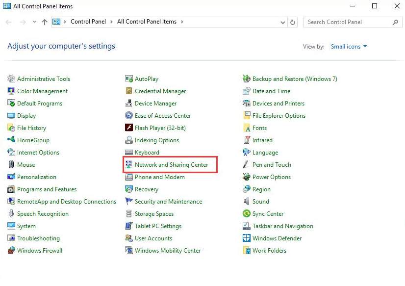This screenshot has width=405, height=286.
Task: Click the Forward navigation arrow
Action: pyautogui.click(x=23, y=22)
